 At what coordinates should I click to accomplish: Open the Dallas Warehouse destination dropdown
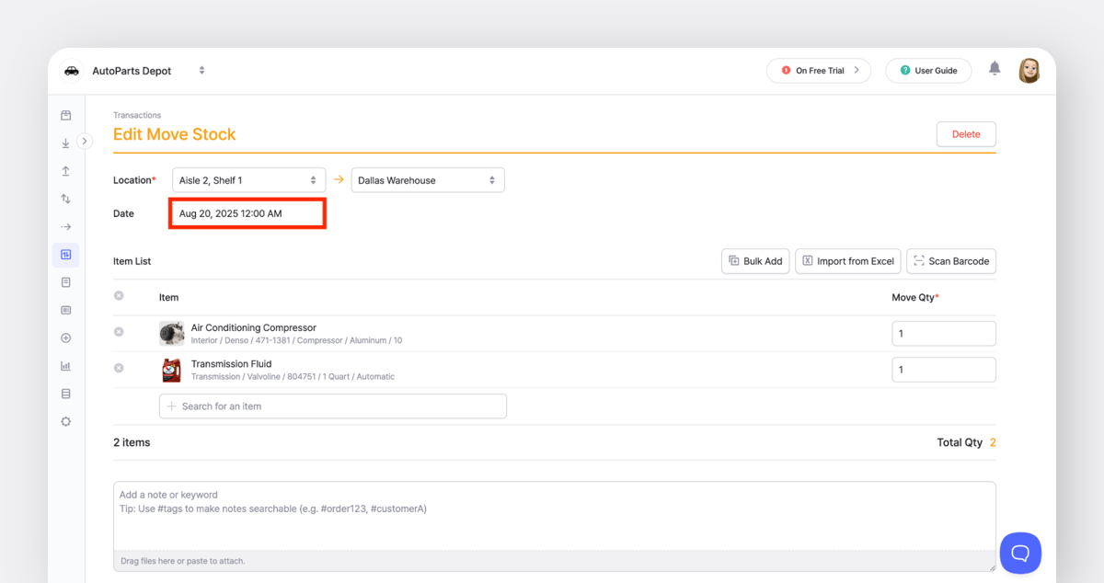click(427, 179)
